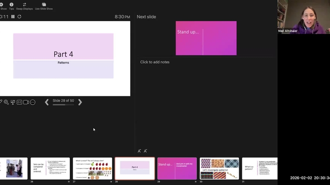Click Use Slide Show button
330x185 pixels.
(44, 5)
